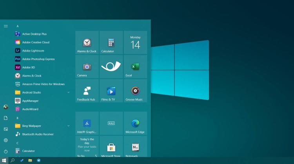
Task: Open the Intel Graphics tile
Action: click(x=87, y=123)
